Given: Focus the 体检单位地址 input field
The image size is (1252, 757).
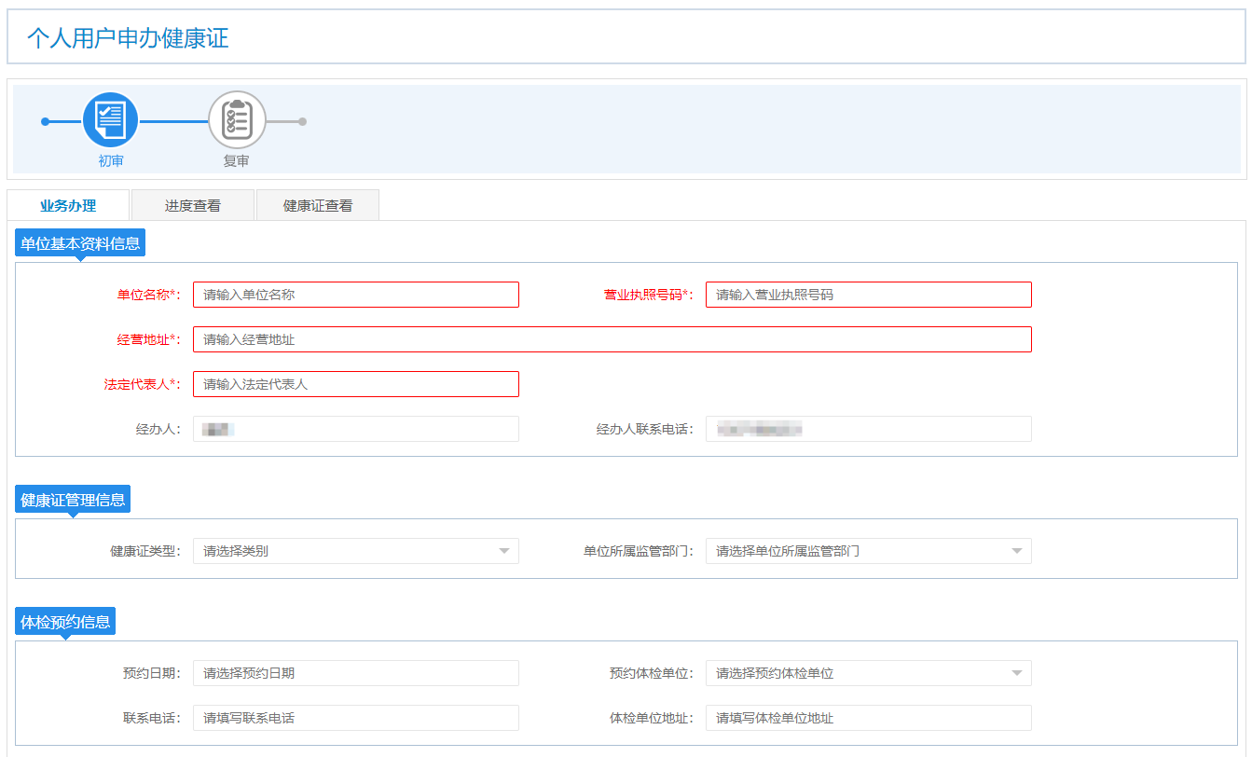Looking at the screenshot, I should (x=868, y=718).
